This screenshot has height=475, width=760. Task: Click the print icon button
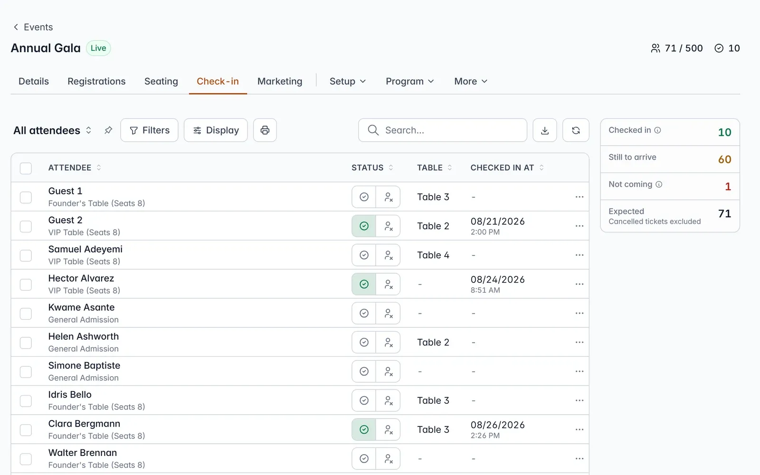click(x=265, y=130)
